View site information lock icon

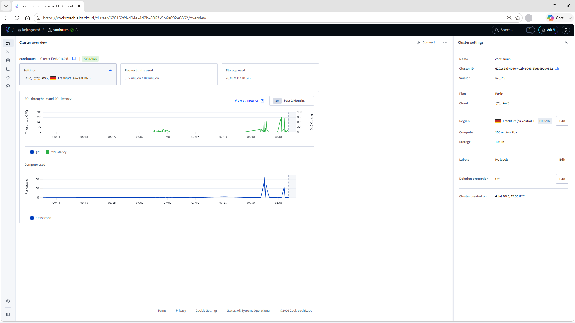[x=38, y=18]
